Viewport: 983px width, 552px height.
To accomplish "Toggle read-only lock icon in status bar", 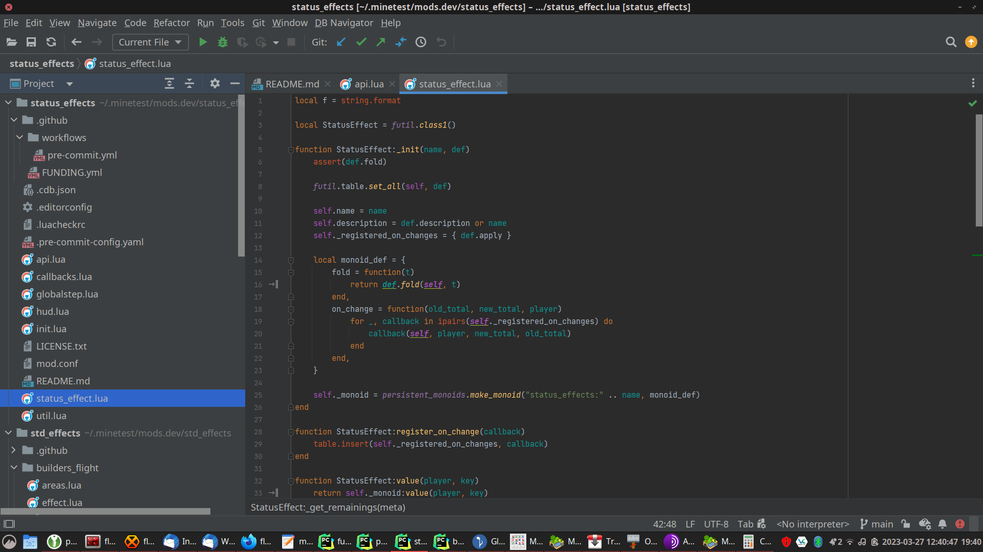I will click(x=906, y=524).
